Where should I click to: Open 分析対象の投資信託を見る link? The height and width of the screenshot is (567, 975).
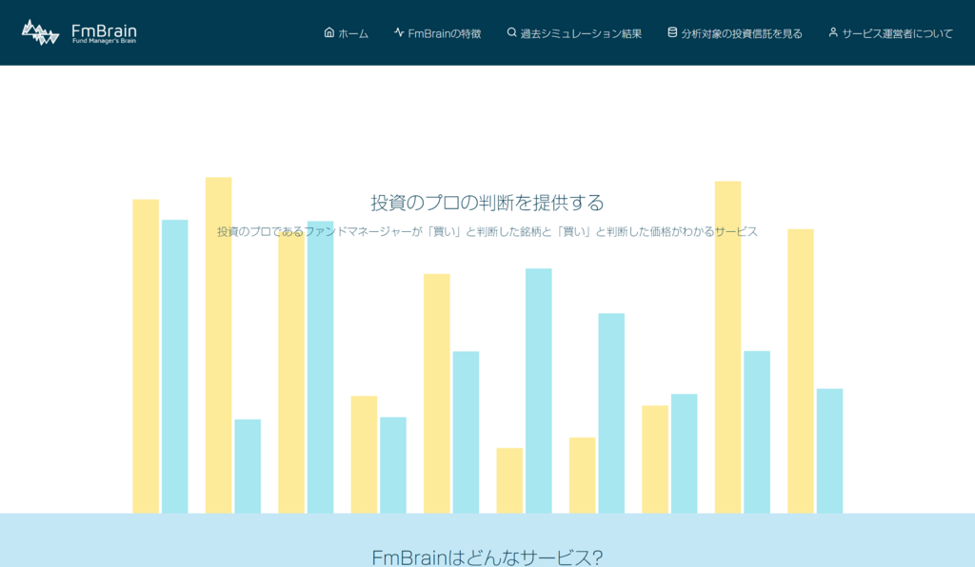(x=742, y=33)
